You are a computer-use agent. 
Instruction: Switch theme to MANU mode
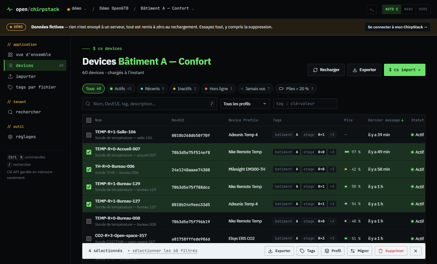tap(408, 9)
